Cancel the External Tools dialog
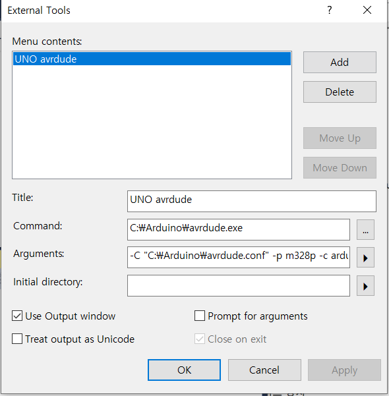This screenshot has width=389, height=396. click(x=264, y=370)
